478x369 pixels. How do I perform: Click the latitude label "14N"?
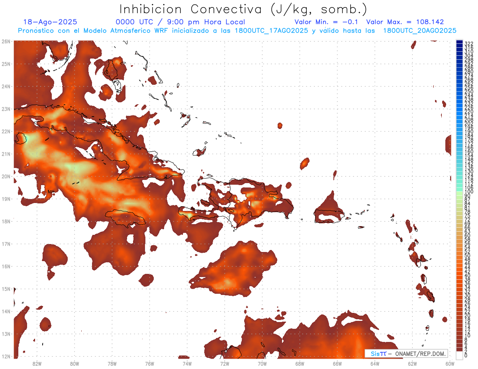point(6,311)
